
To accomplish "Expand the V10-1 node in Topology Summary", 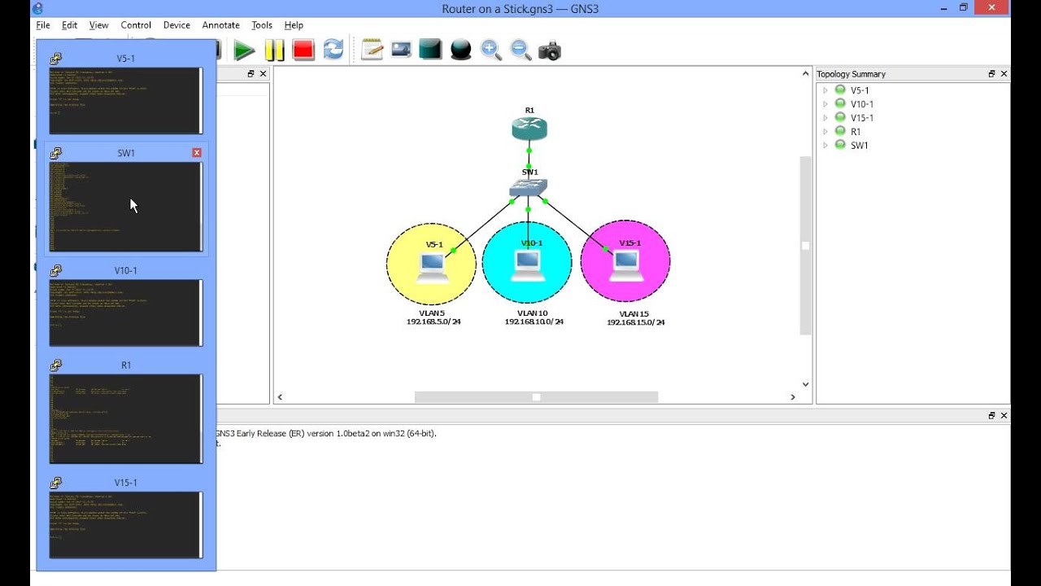I will coord(825,104).
